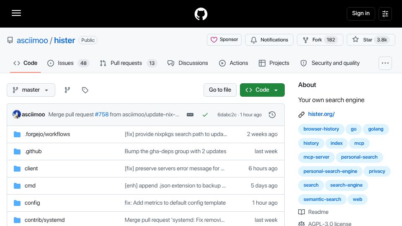Viewport: 402px width, 226px height.
Task: Click the star icon on Star button
Action: [x=356, y=39]
